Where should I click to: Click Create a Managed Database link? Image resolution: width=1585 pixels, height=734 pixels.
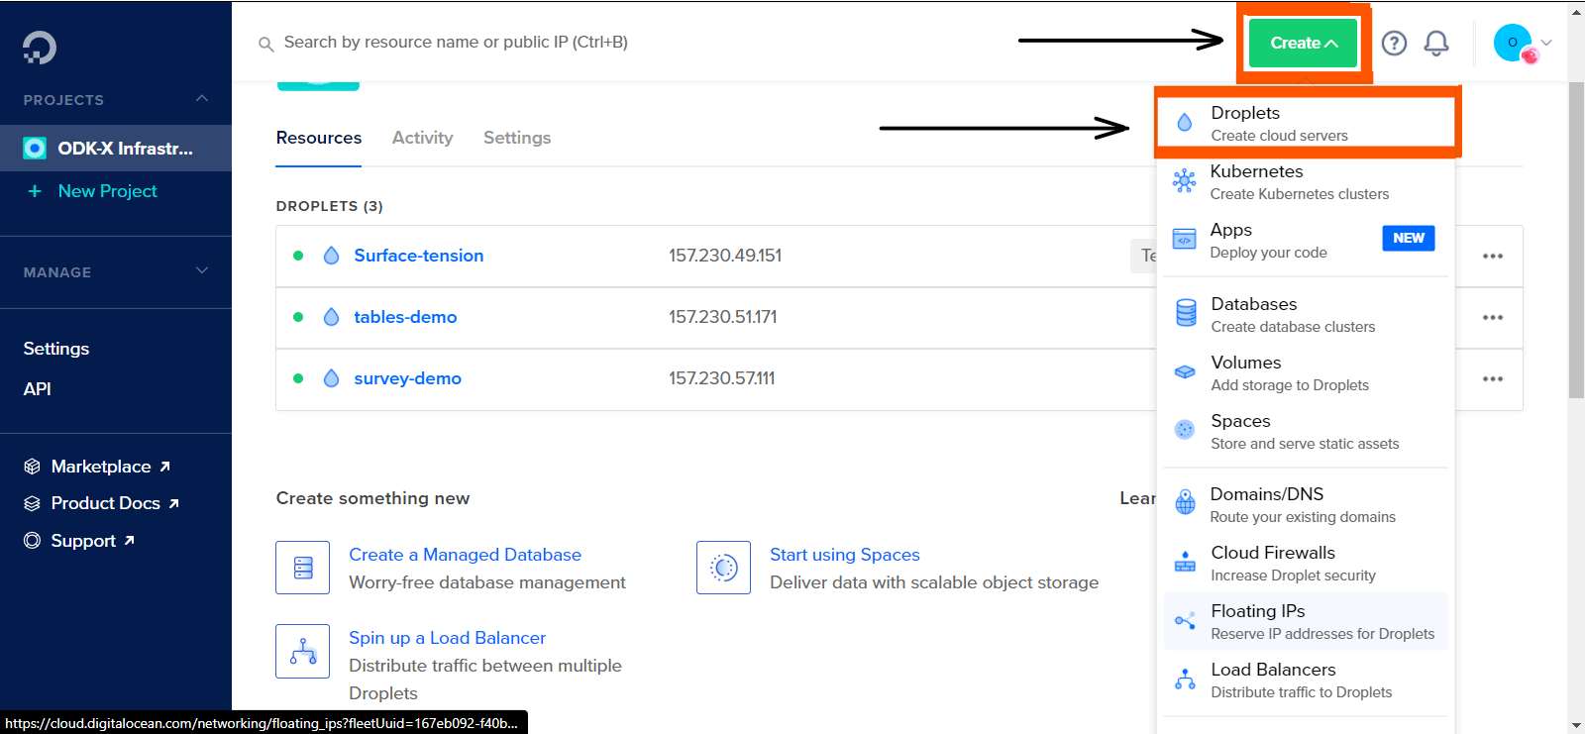[x=465, y=555]
